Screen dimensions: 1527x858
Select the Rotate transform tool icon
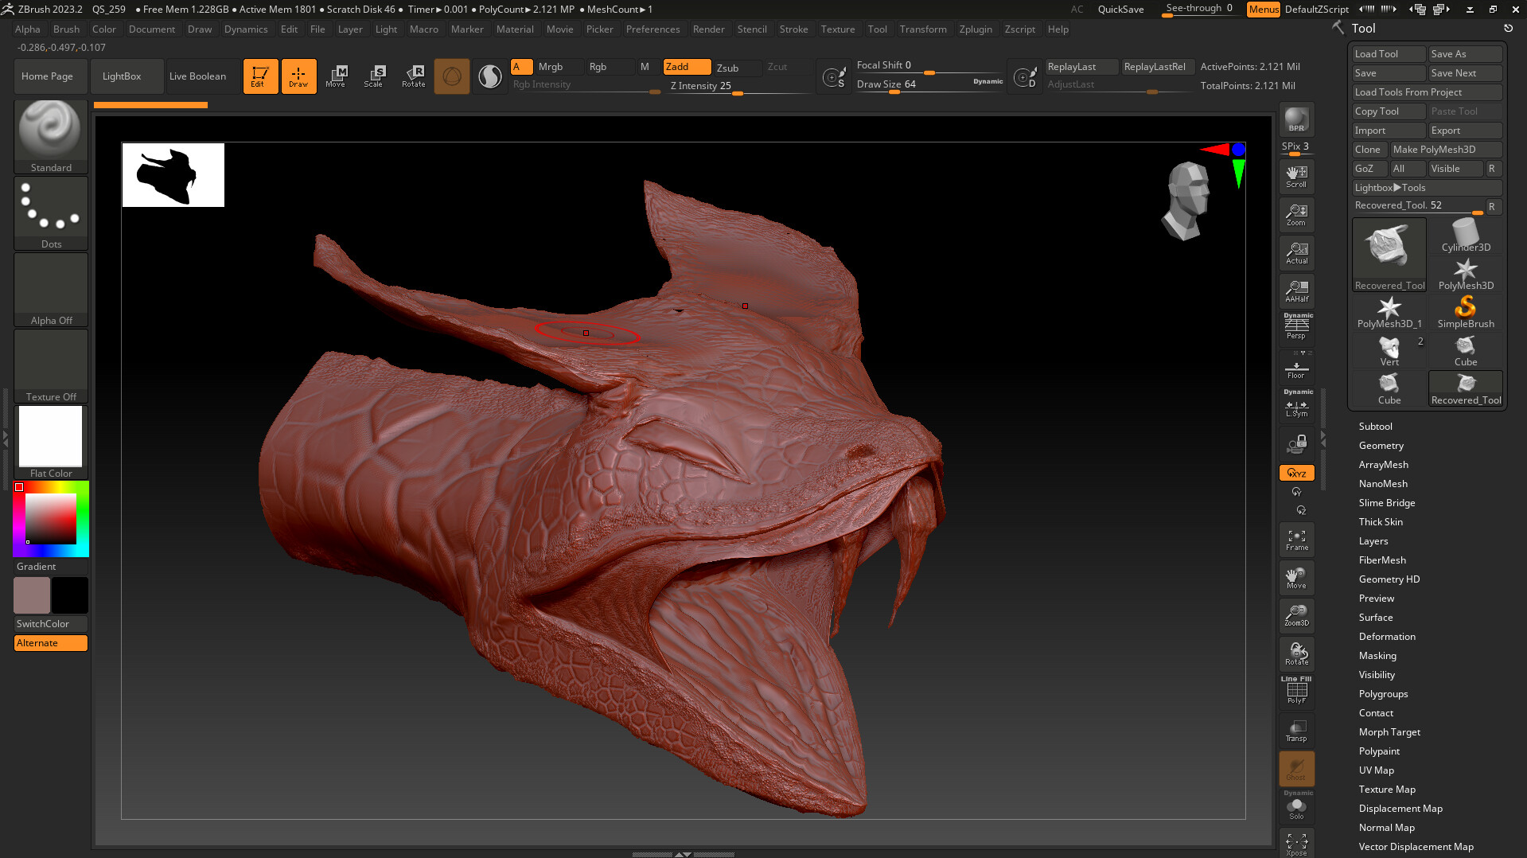pyautogui.click(x=413, y=76)
